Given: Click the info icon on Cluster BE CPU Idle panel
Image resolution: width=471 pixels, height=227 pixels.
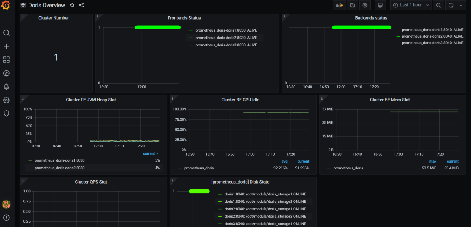Looking at the screenshot, I should coord(172,98).
